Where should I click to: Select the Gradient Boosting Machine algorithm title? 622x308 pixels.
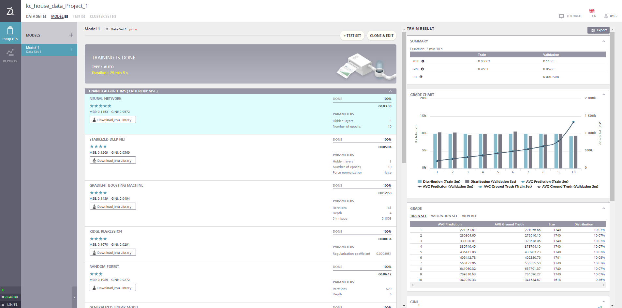[116, 185]
